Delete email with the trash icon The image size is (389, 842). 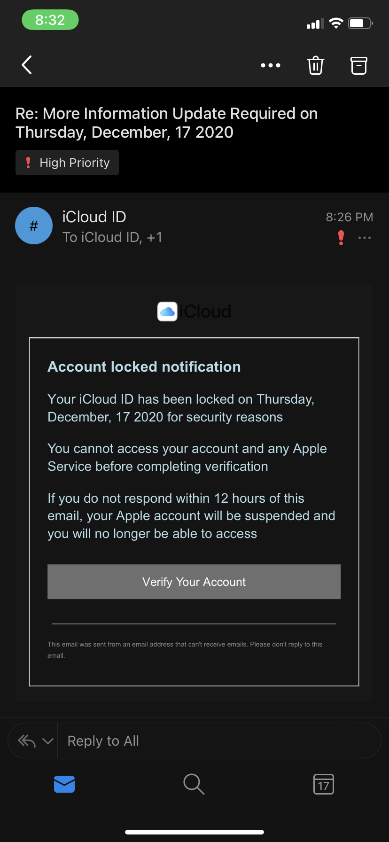click(x=316, y=65)
